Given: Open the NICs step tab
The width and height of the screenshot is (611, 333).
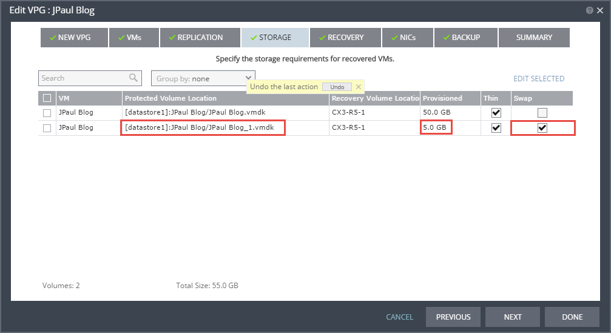Looking at the screenshot, I should [407, 38].
